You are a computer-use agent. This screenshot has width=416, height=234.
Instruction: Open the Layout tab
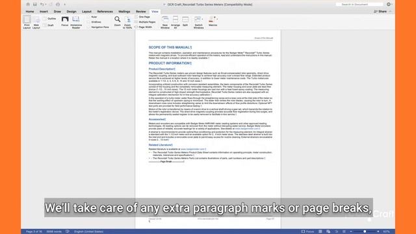[86, 12]
